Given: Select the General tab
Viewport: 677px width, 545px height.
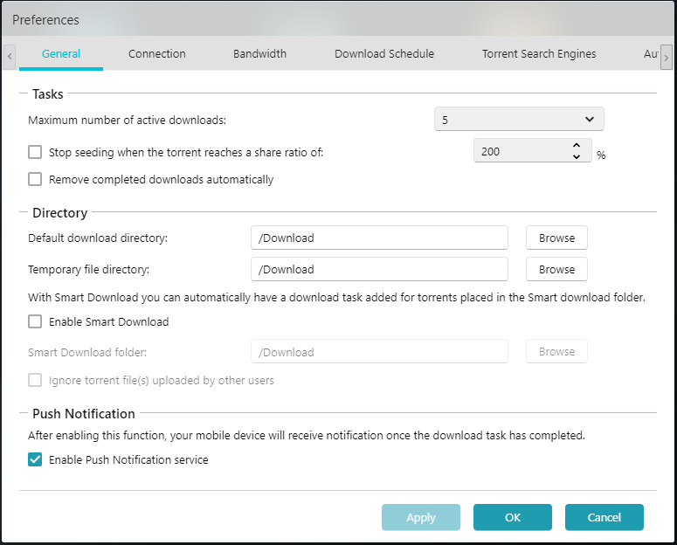Looking at the screenshot, I should [61, 53].
